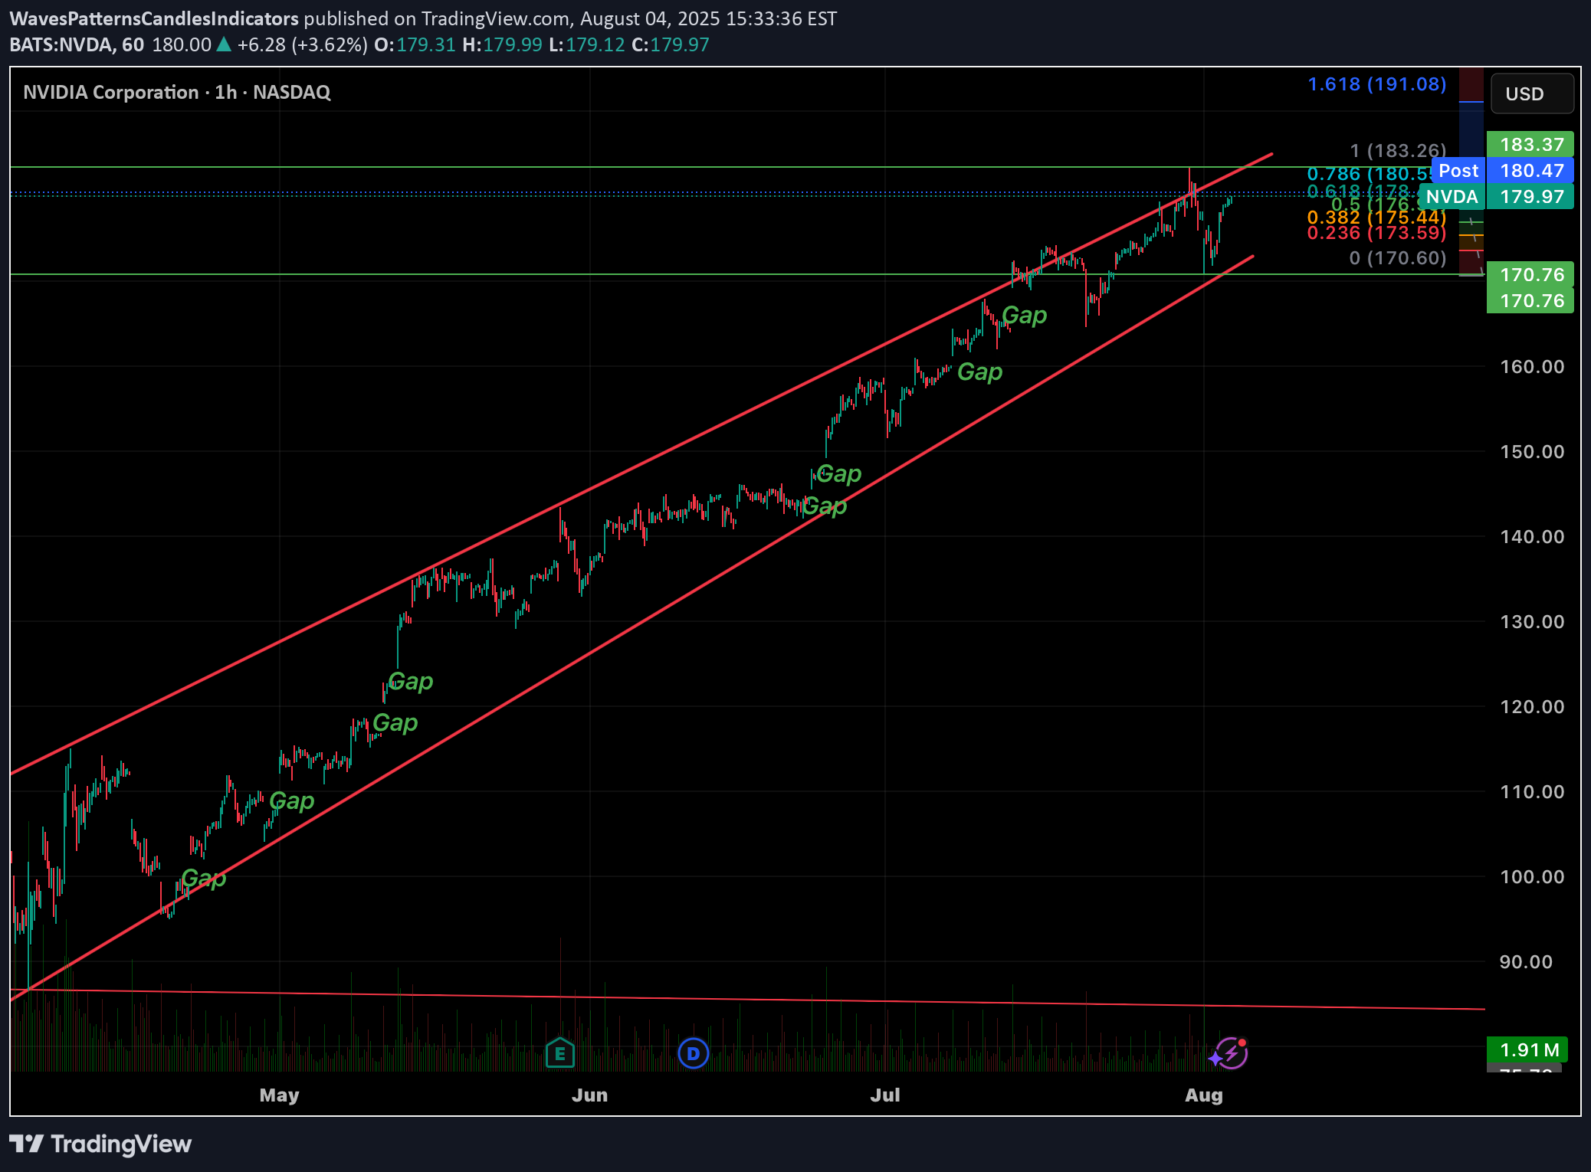The height and width of the screenshot is (1172, 1591).
Task: Click the 0.382 (175.44) Fibonacci level
Action: tap(1376, 218)
